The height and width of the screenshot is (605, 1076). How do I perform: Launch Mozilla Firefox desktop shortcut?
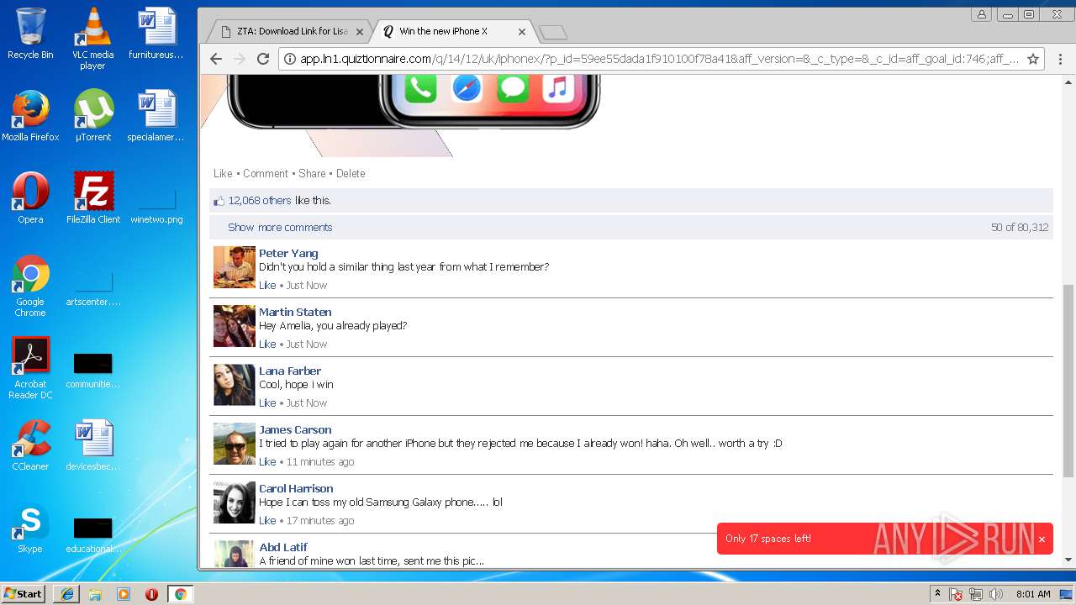click(x=30, y=116)
